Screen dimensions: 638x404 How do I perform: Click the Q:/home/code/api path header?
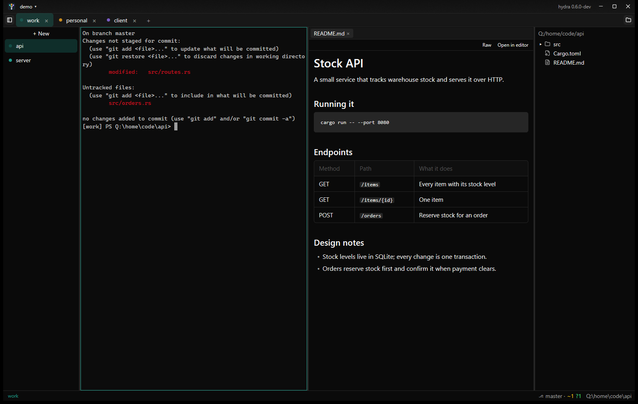(x=561, y=34)
